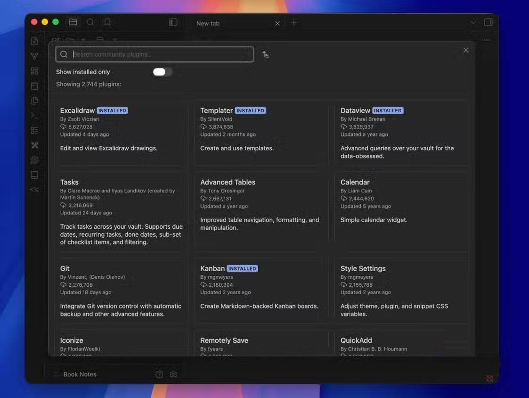Open command palette ribbon icon
Screen dimensions: 529x398
pyautogui.click(x=34, y=116)
